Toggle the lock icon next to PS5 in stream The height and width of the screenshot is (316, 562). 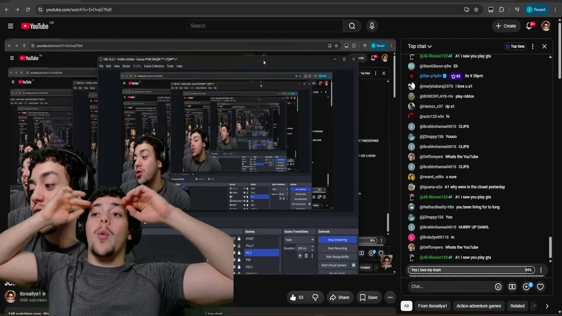click(x=239, y=260)
